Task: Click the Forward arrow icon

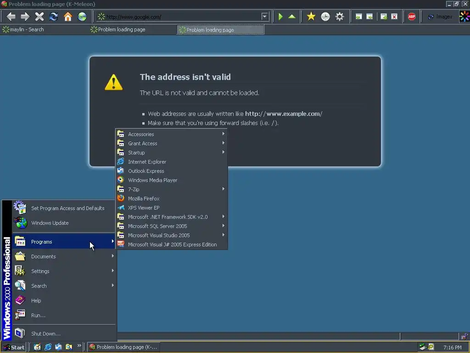Action: 25,17
